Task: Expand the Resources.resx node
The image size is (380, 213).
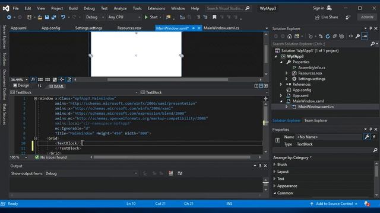Action: click(286, 73)
